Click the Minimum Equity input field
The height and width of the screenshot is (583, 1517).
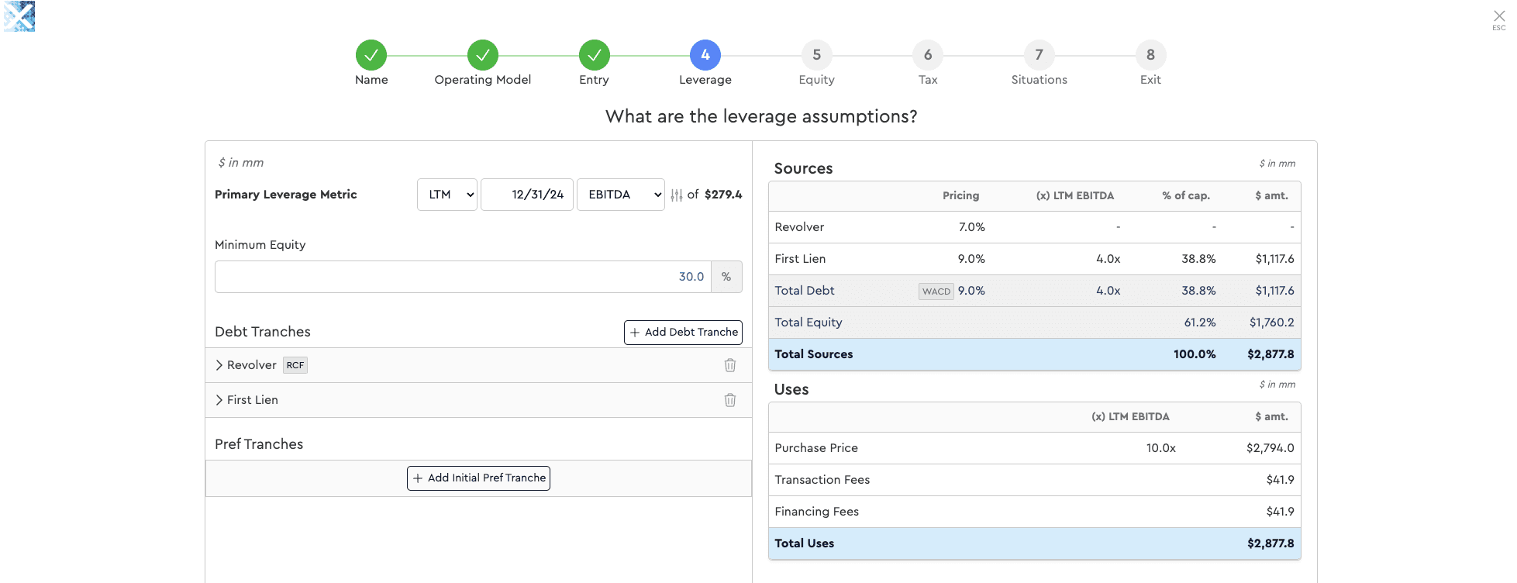(463, 277)
